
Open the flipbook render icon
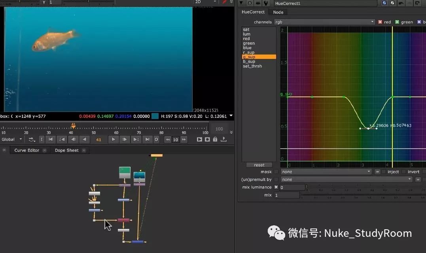(199, 140)
